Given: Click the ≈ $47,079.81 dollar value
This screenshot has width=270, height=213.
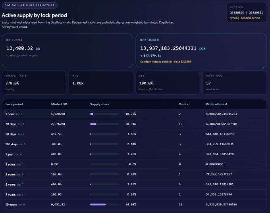Looking at the screenshot, I should tap(150, 55).
